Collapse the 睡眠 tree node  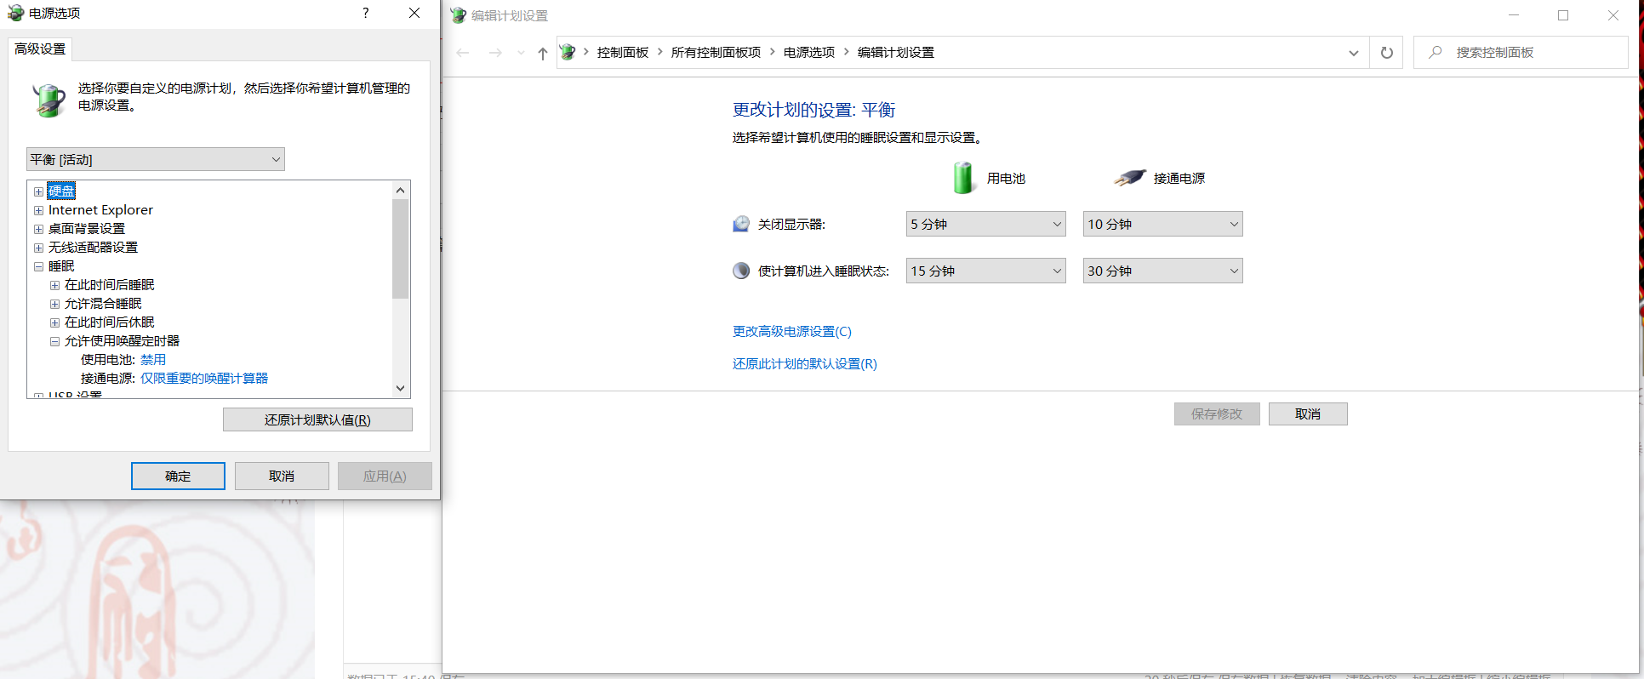pyautogui.click(x=38, y=266)
